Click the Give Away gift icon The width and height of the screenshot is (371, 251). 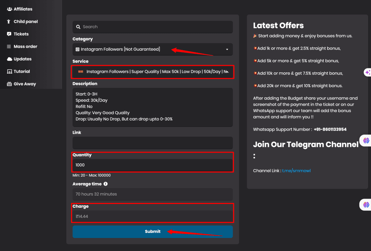click(x=9, y=84)
